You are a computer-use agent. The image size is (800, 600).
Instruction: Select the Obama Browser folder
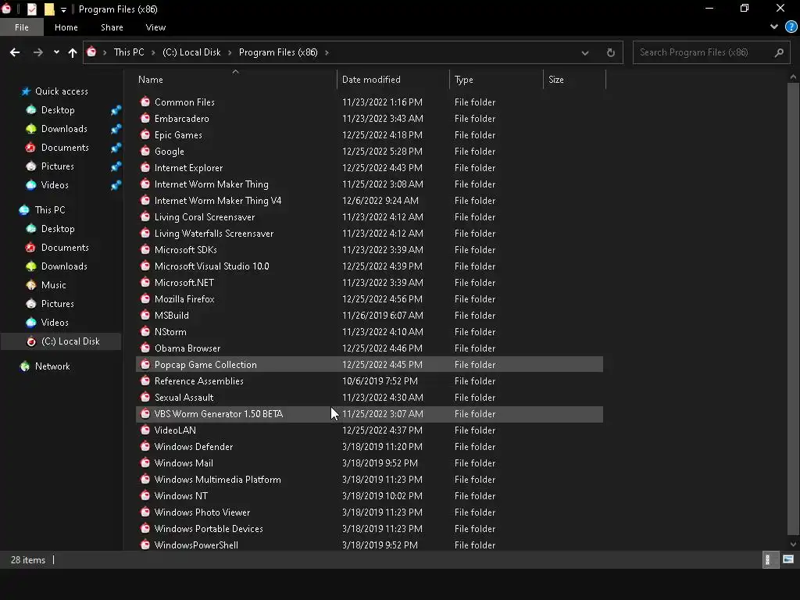click(187, 348)
